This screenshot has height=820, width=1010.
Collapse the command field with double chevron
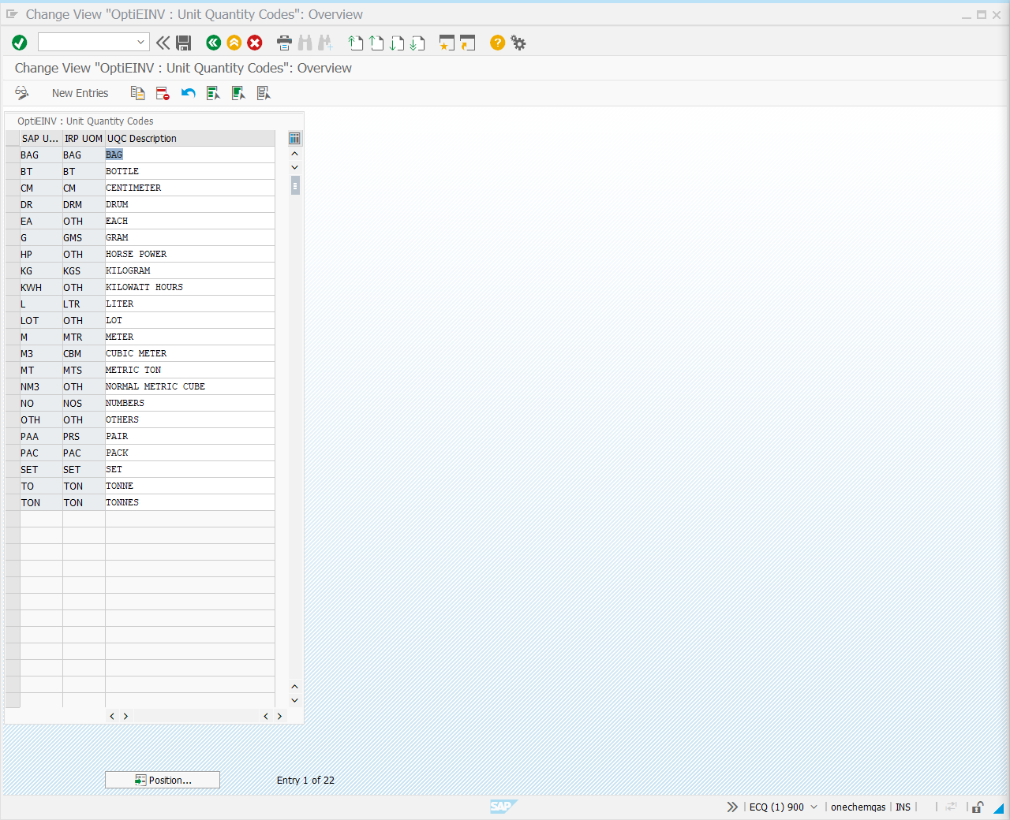[x=163, y=43]
